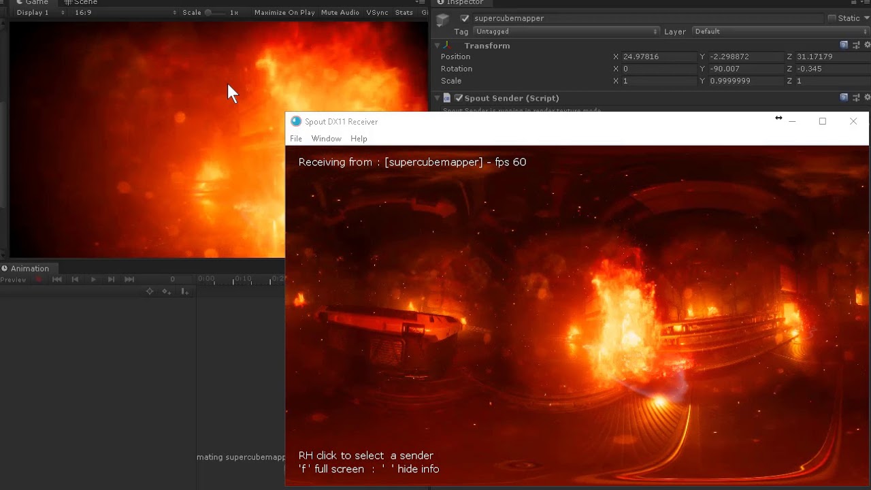Toggle animation Preview mode

(x=14, y=280)
